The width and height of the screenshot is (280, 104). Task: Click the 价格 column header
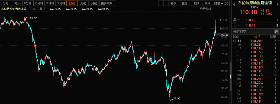[x=257, y=37]
